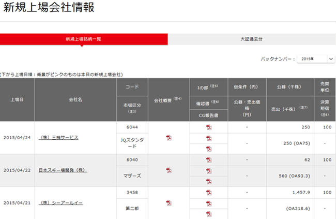Viewport: 336px width, 219px height.
Task: Switch to the 大証過去分 tab
Action: click(252, 39)
